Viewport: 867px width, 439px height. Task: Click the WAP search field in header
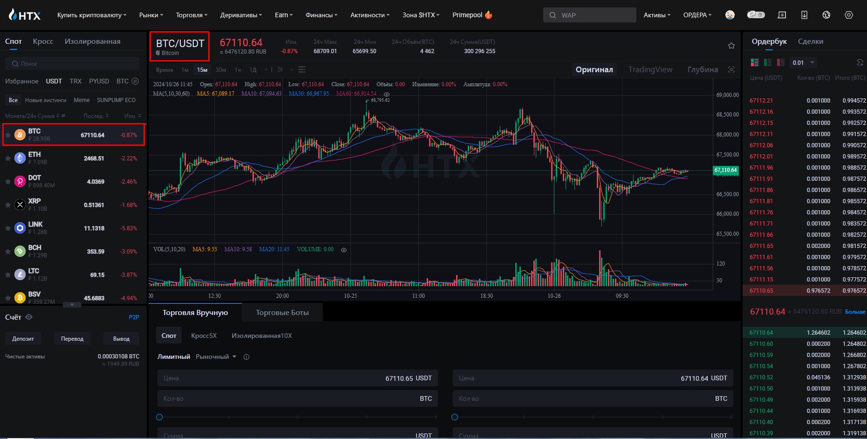(x=589, y=15)
